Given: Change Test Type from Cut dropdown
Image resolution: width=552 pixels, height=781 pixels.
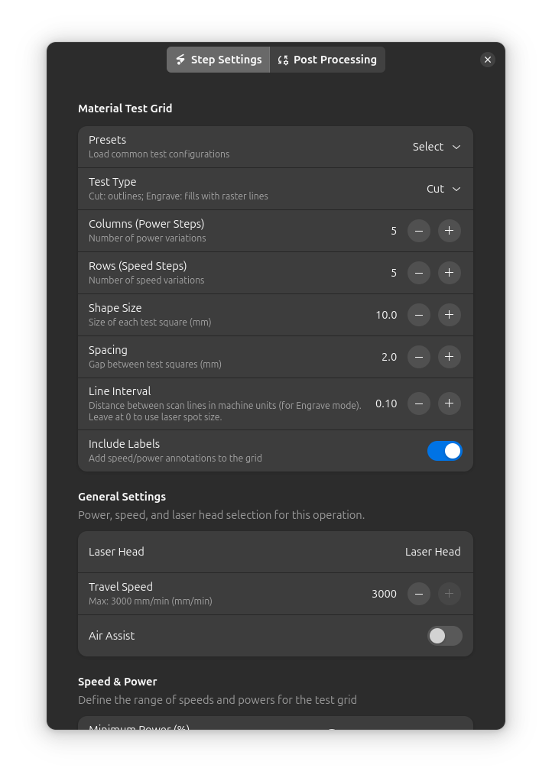Looking at the screenshot, I should pyautogui.click(x=443, y=189).
